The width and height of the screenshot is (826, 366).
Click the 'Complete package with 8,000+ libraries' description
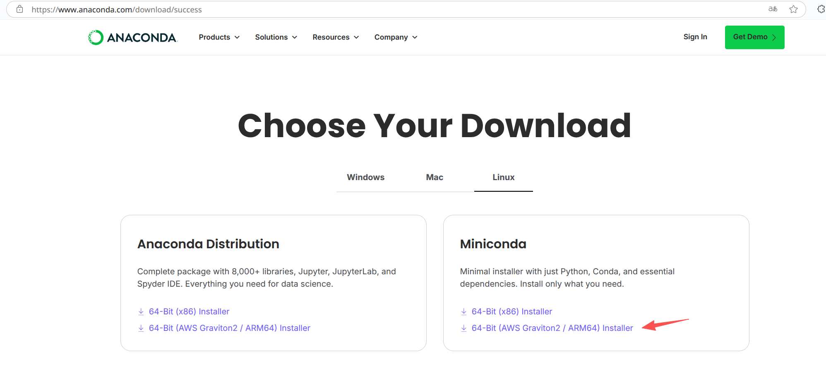pyautogui.click(x=267, y=278)
